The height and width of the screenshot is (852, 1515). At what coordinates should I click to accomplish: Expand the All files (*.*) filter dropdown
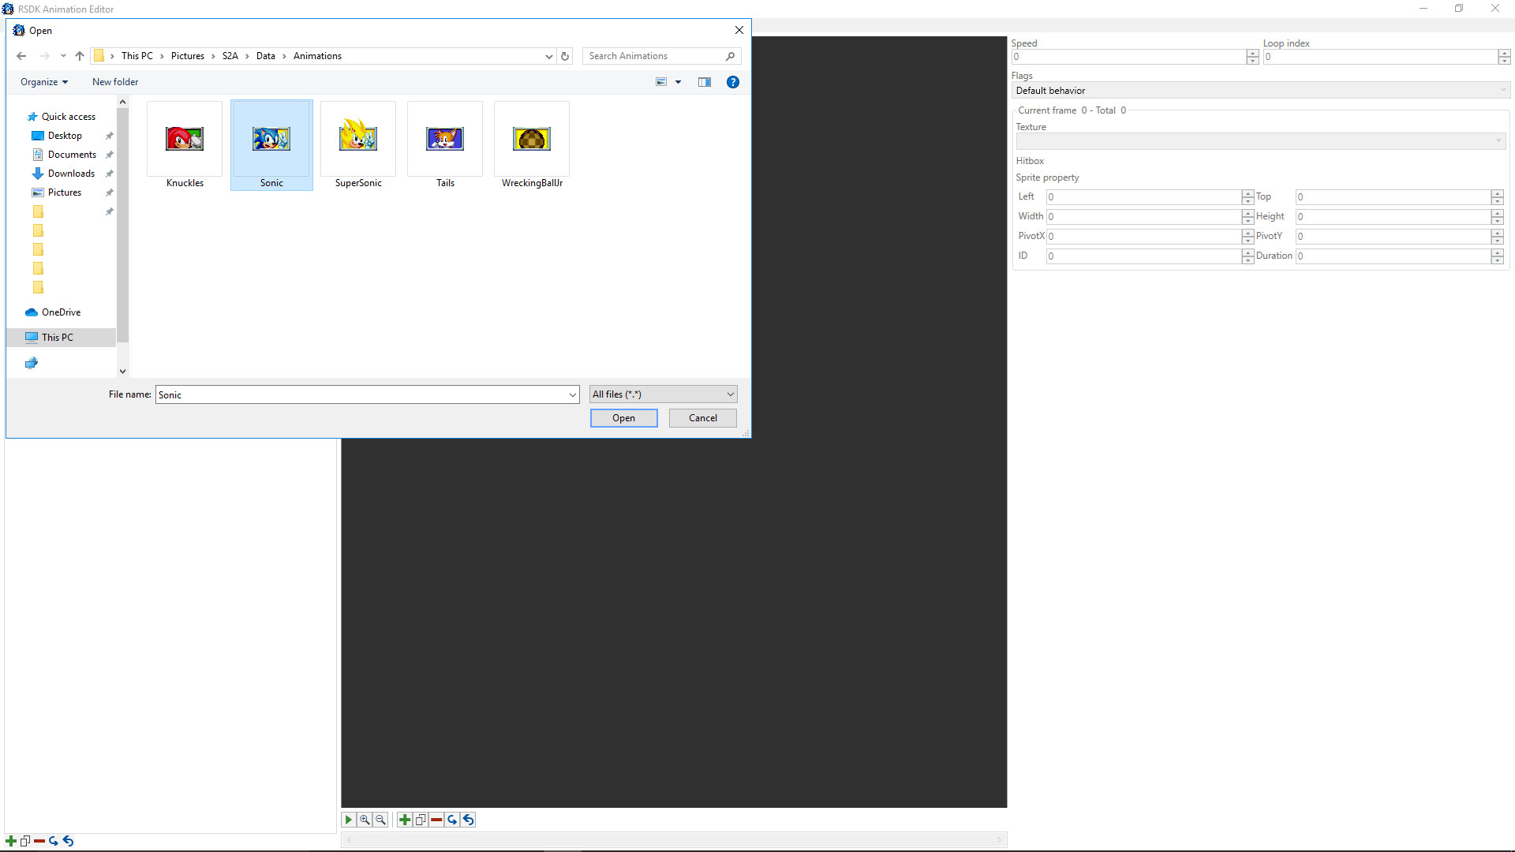731,394
